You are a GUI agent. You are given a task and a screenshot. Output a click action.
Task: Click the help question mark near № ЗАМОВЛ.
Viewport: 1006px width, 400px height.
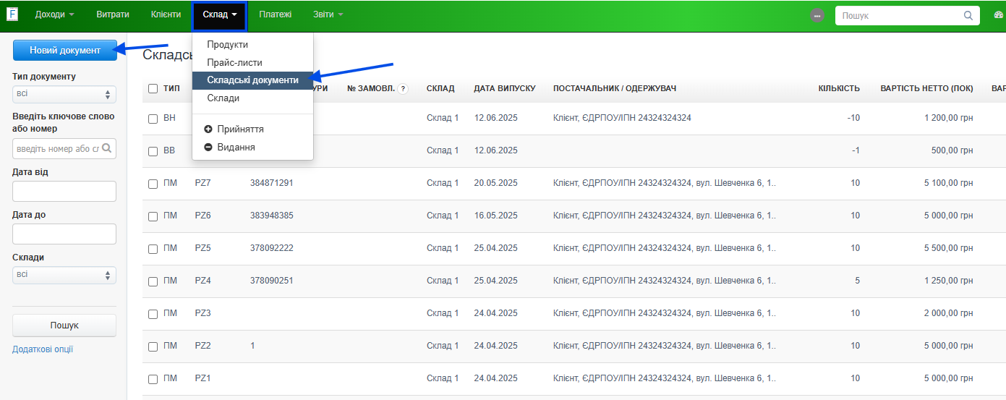[x=403, y=89]
